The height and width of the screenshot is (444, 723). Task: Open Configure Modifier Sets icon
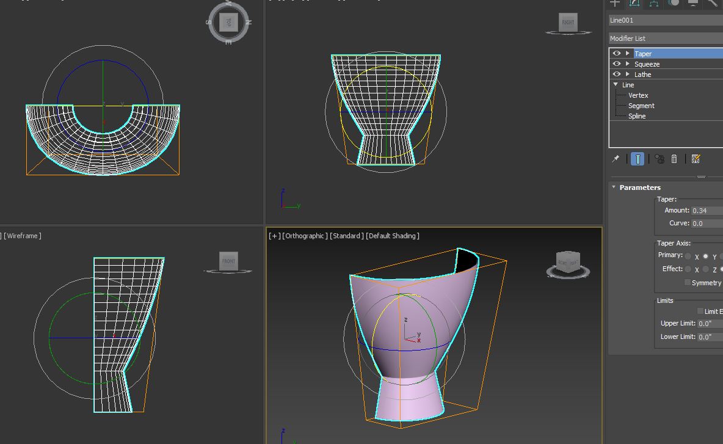[696, 159]
